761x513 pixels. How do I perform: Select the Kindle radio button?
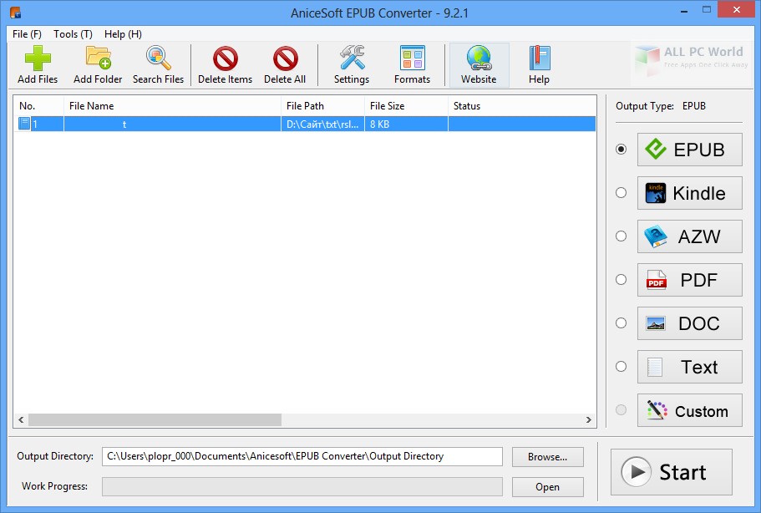tap(621, 193)
